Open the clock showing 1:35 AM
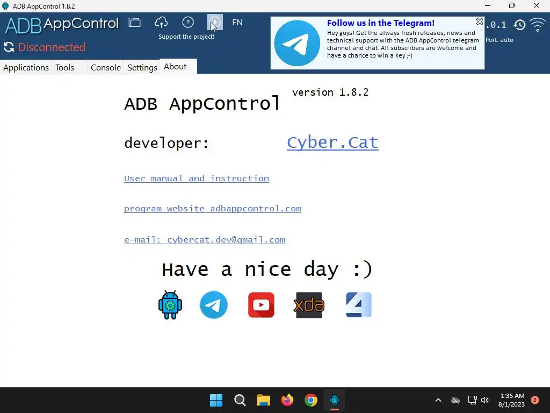 click(512, 400)
